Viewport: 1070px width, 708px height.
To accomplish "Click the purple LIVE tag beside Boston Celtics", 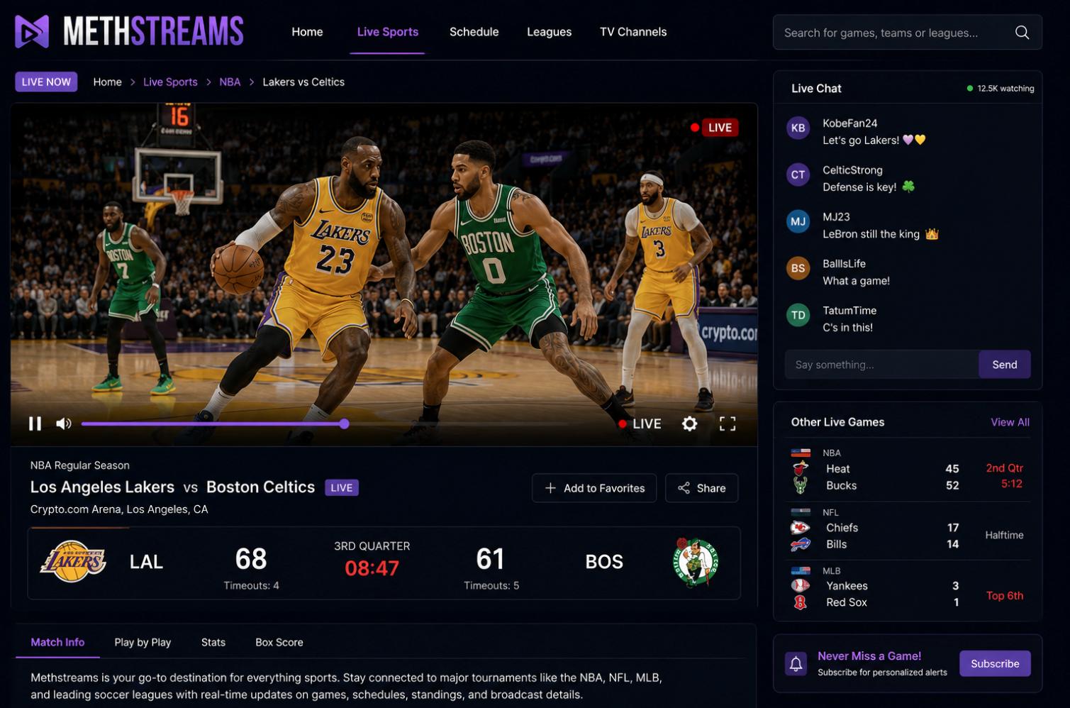I will click(x=342, y=488).
